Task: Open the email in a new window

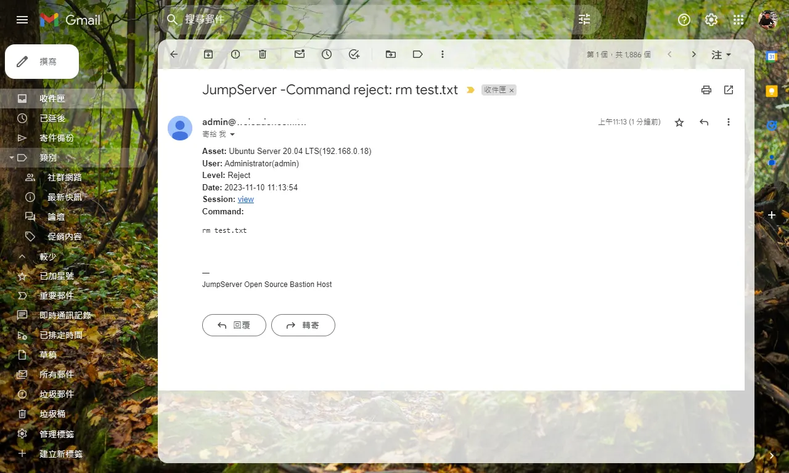Action: 729,90
